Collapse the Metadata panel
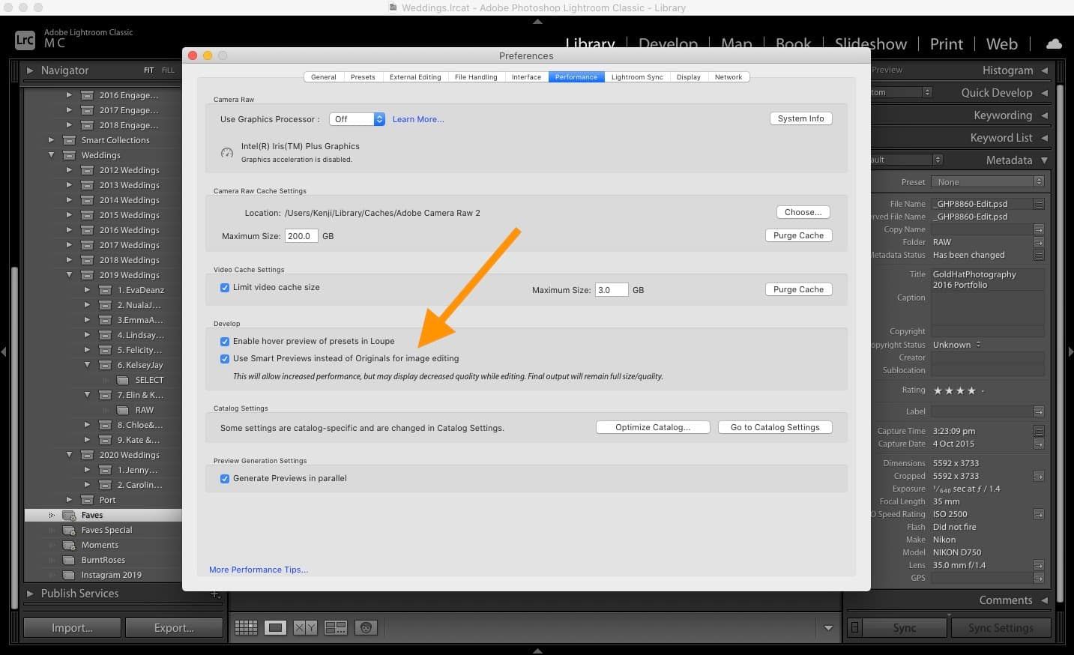This screenshot has height=655, width=1074. [1045, 160]
